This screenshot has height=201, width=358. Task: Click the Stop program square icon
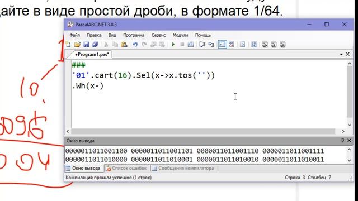[182, 45]
